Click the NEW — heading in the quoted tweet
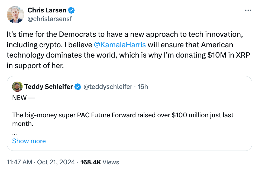The height and width of the screenshot is (173, 259). tap(24, 98)
